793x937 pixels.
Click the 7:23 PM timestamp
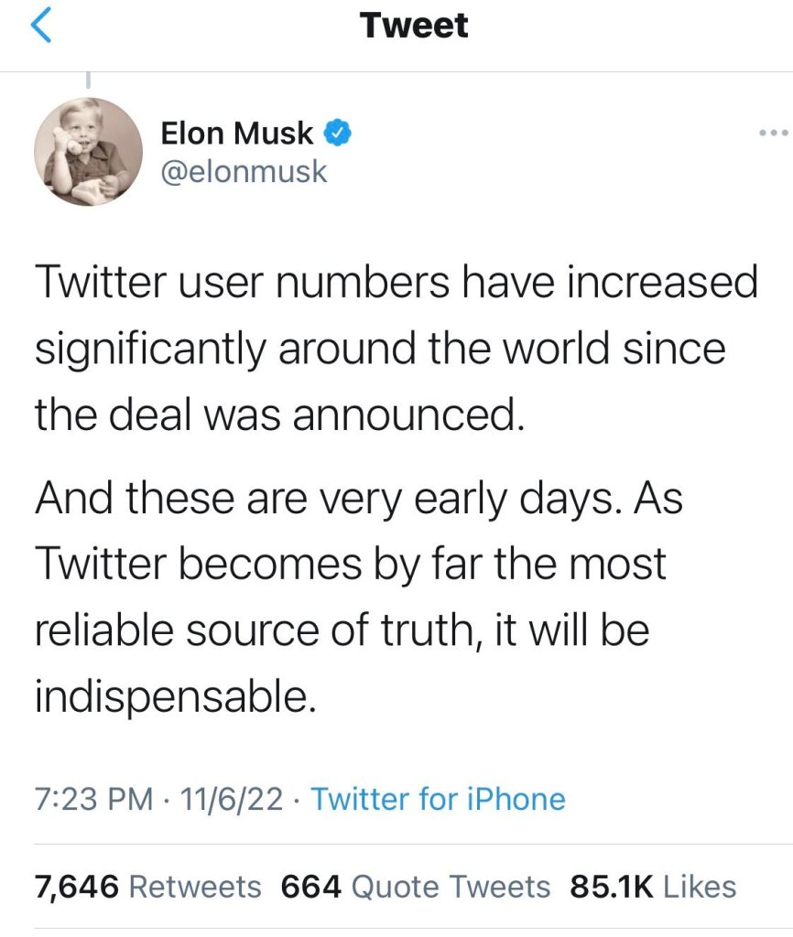click(93, 799)
